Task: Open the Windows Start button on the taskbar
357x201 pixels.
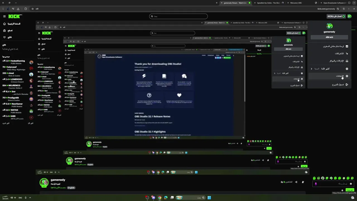Action: (x=209, y=198)
